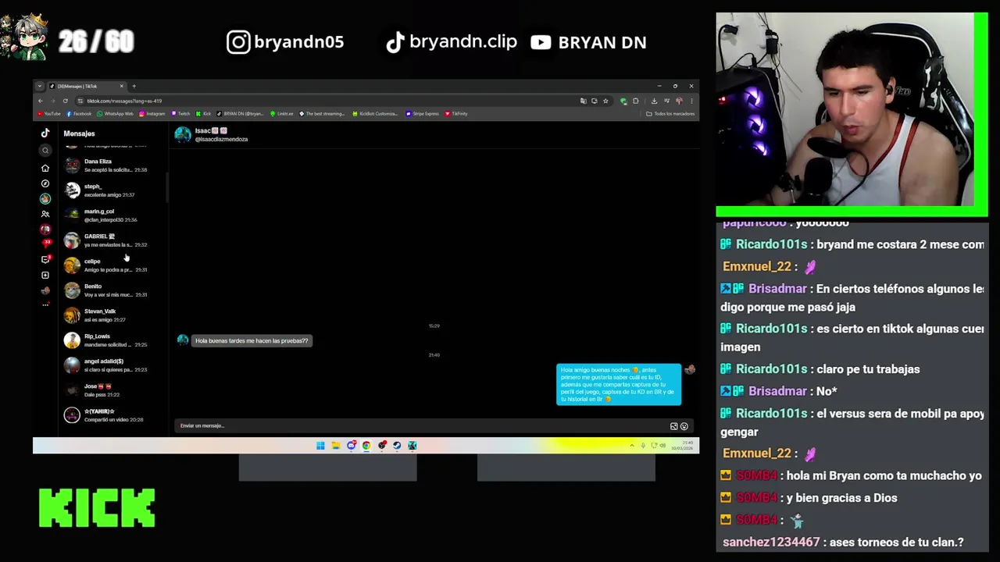
Task: Open the Stripe Express bookmark
Action: [423, 114]
